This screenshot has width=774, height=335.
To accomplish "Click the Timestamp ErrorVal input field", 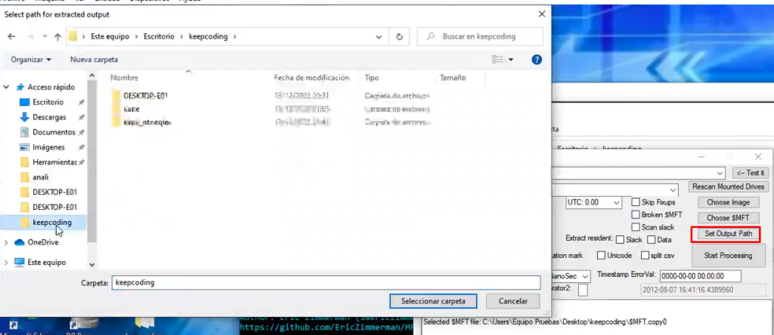I will point(700,276).
